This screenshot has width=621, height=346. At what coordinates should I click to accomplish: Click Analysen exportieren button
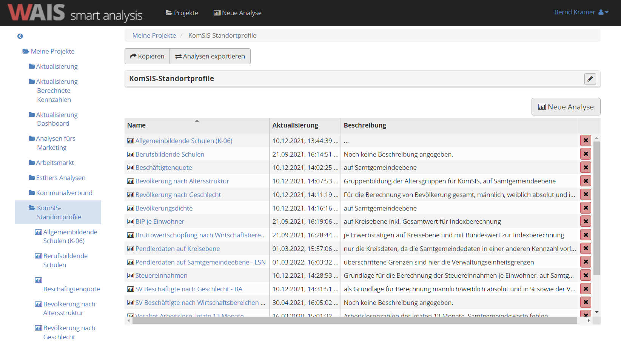point(210,56)
